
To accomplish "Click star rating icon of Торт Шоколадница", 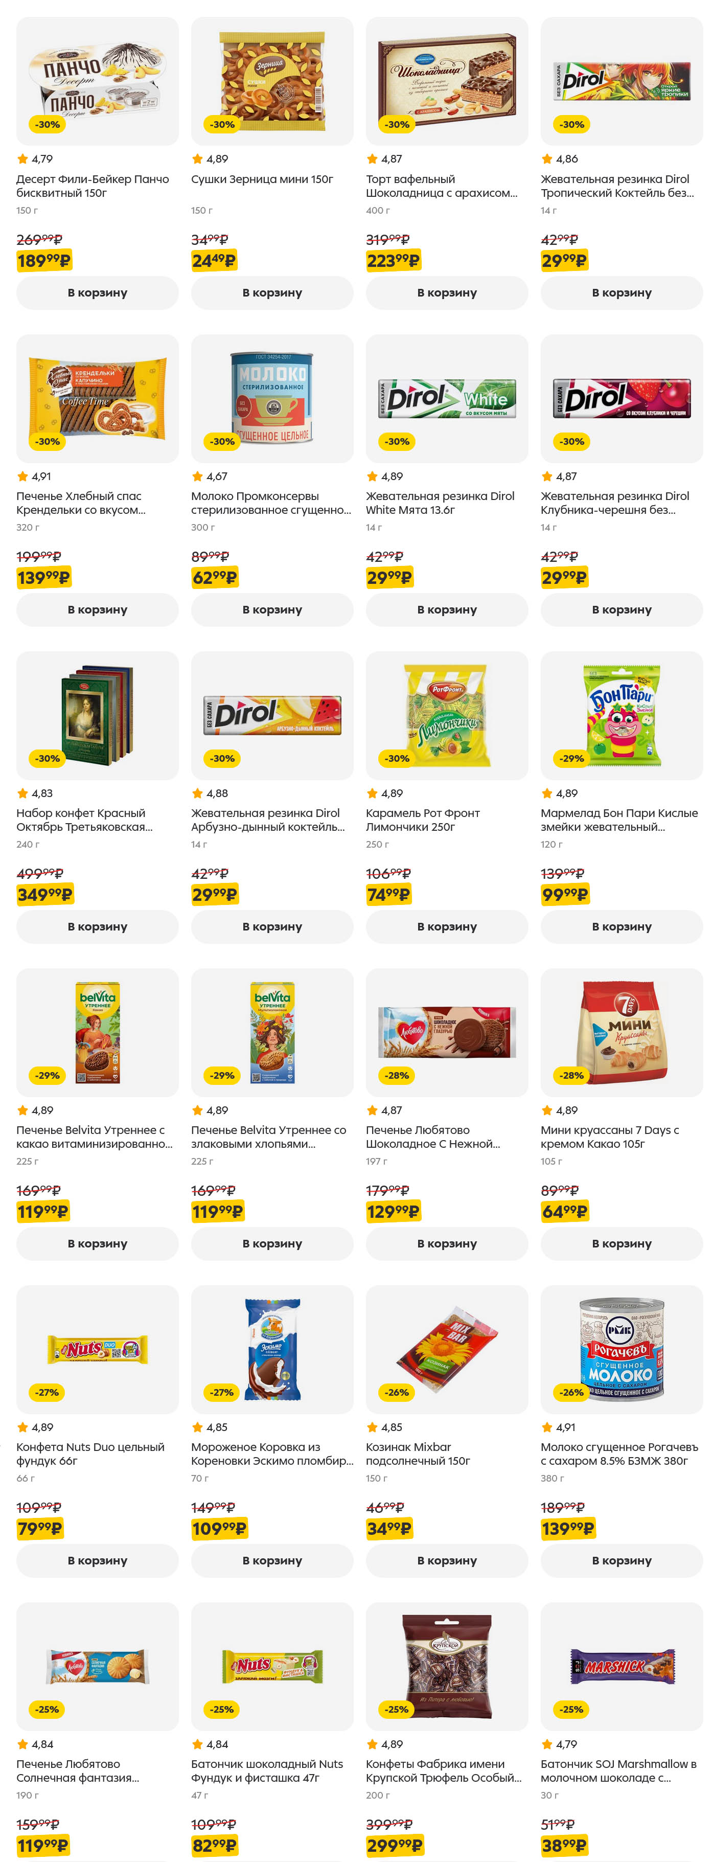I will [x=372, y=159].
